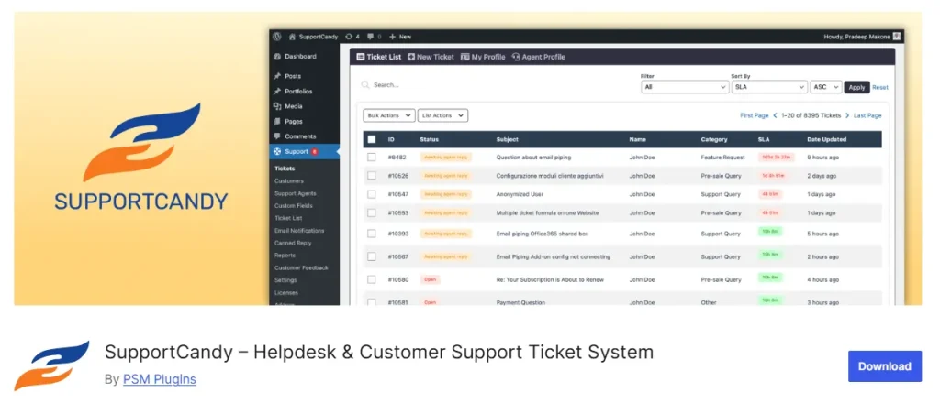Screen dimensions: 940x403
Task: Click the SupportCandy plugin logo beside title
Action: tap(51, 365)
